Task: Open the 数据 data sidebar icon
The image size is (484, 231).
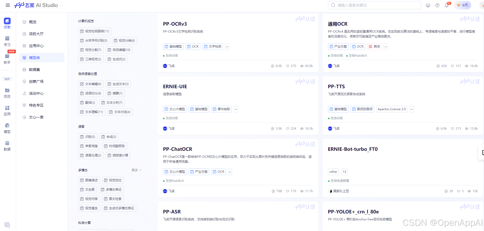Action: click(7, 146)
